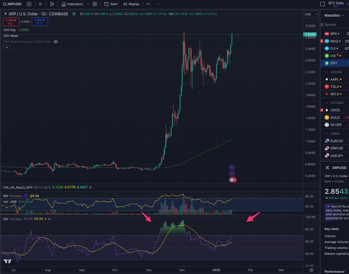
Task: Open the layout setup square icon
Action: pyautogui.click(x=323, y=4)
